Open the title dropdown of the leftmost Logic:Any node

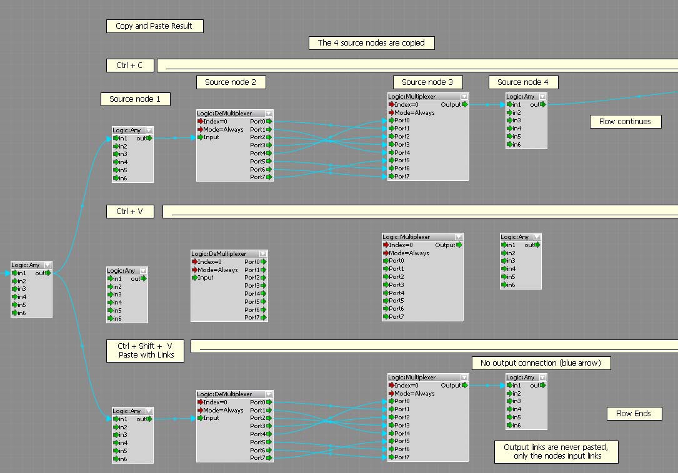pyautogui.click(x=47, y=265)
